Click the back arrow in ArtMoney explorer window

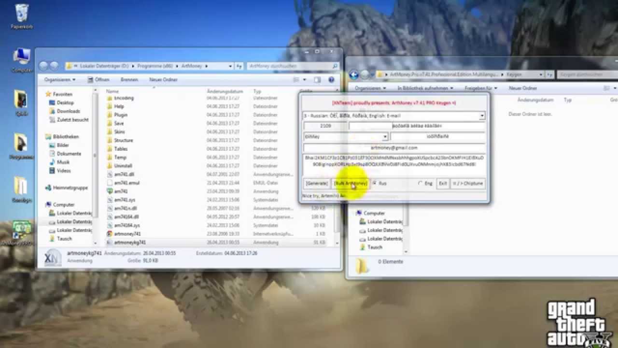[x=44, y=66]
